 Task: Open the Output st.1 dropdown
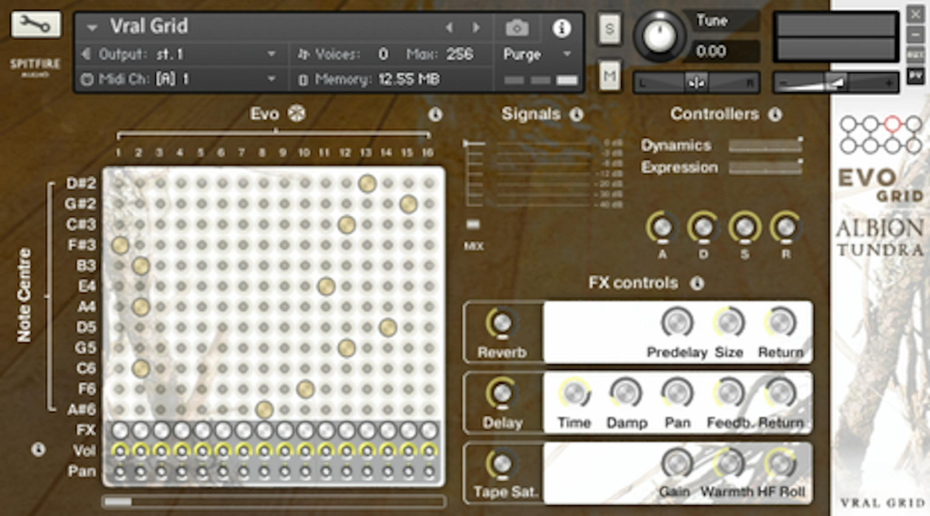pos(271,54)
